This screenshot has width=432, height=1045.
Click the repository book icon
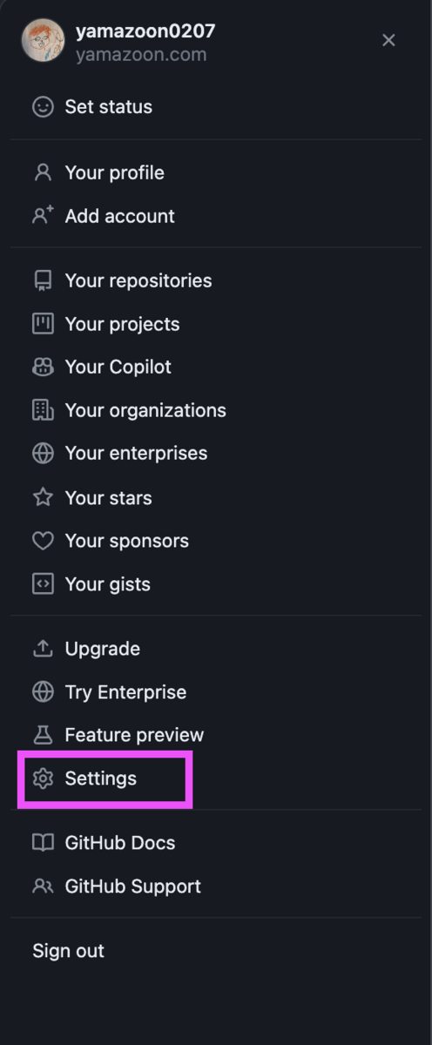[43, 280]
